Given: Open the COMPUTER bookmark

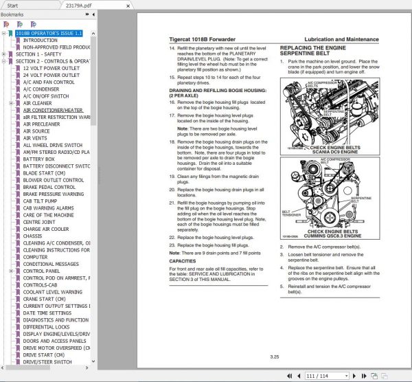Looking at the screenshot, I should (x=35, y=257).
